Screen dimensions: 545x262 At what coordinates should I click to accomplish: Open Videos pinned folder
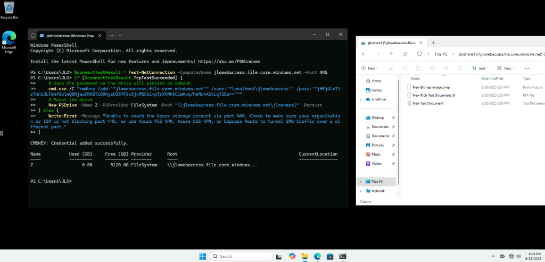pos(377,164)
